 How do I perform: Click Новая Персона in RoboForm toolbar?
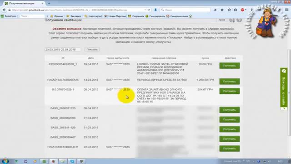(115, 16)
